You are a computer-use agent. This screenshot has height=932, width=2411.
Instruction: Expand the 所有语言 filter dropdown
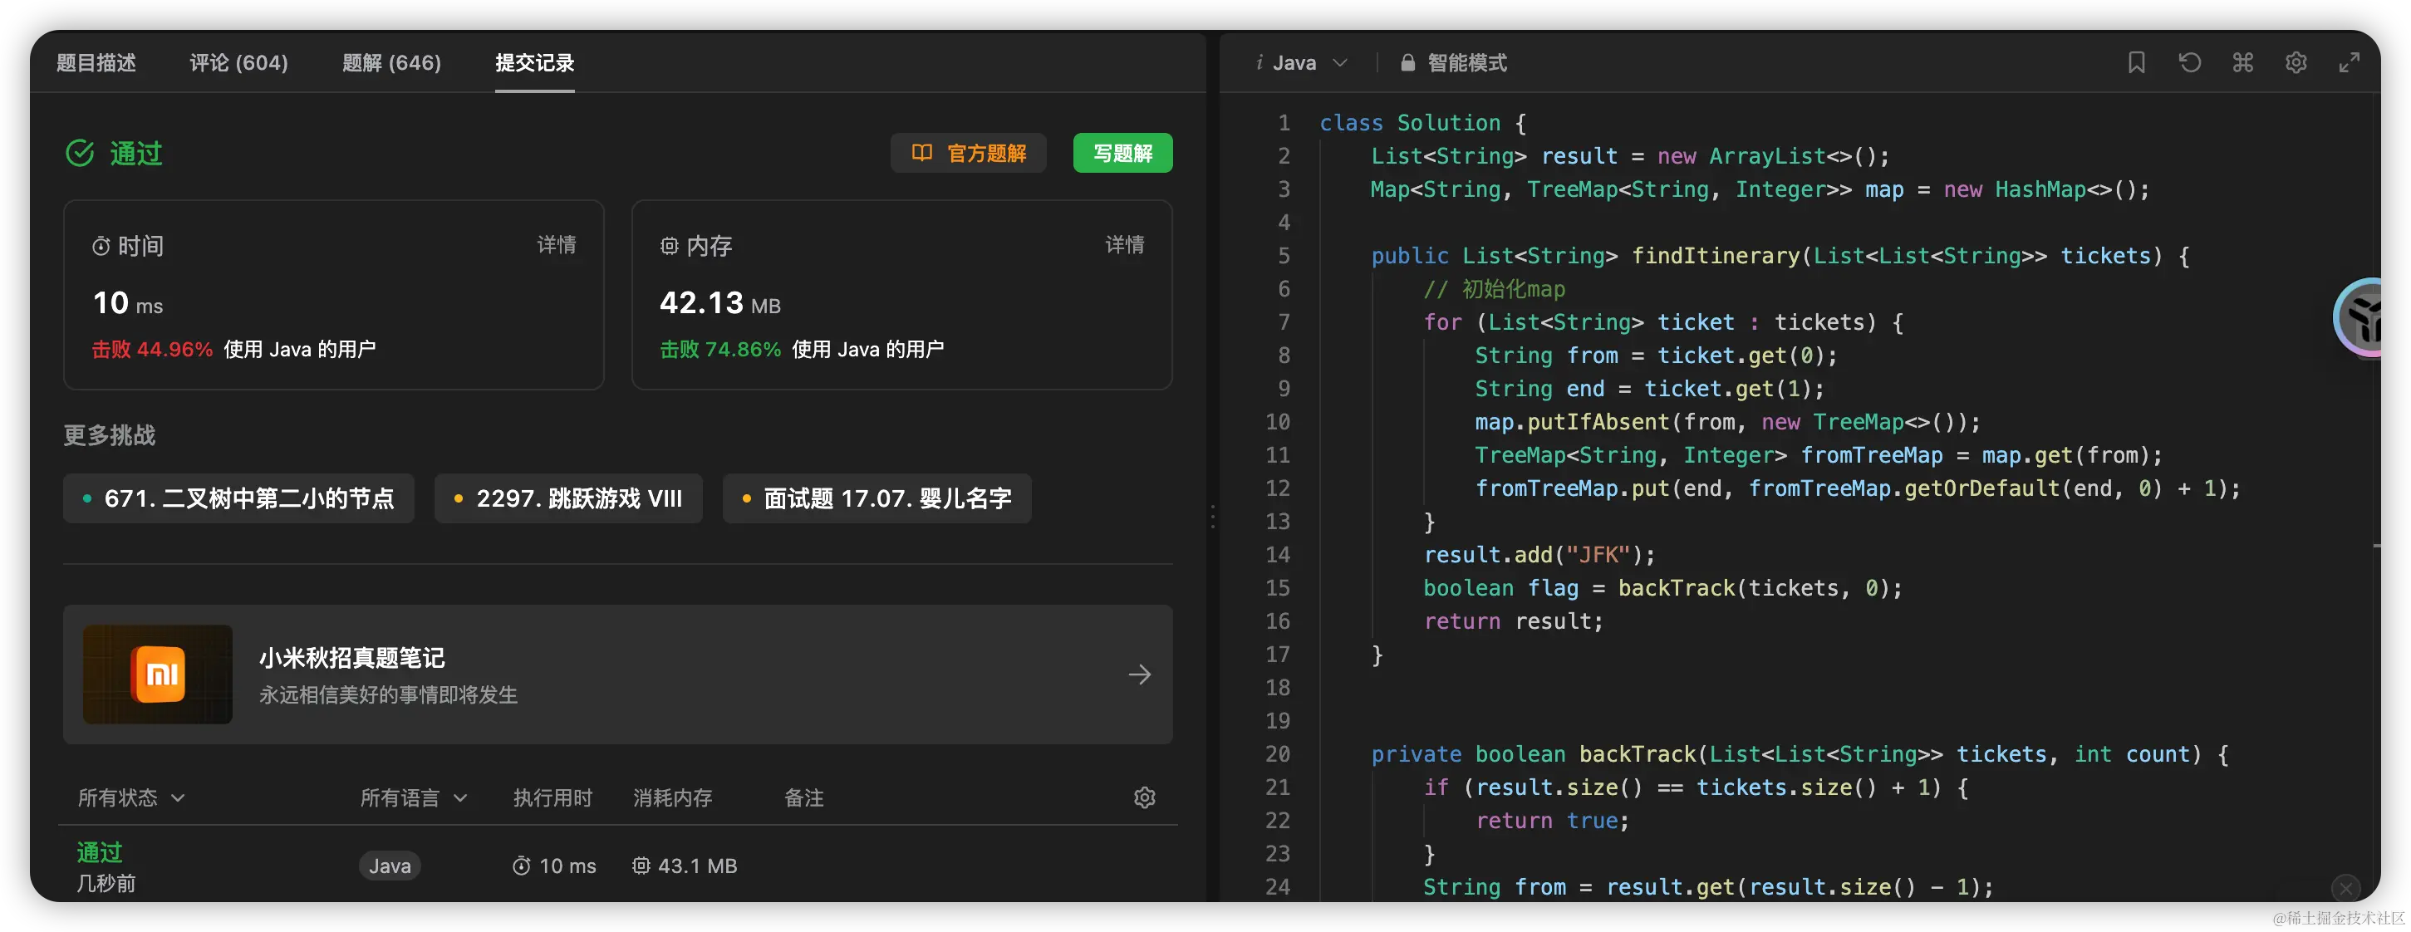coord(413,797)
